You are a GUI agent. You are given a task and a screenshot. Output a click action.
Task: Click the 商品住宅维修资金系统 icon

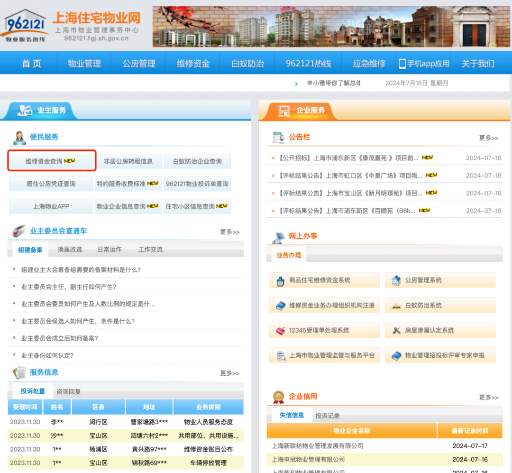281,281
